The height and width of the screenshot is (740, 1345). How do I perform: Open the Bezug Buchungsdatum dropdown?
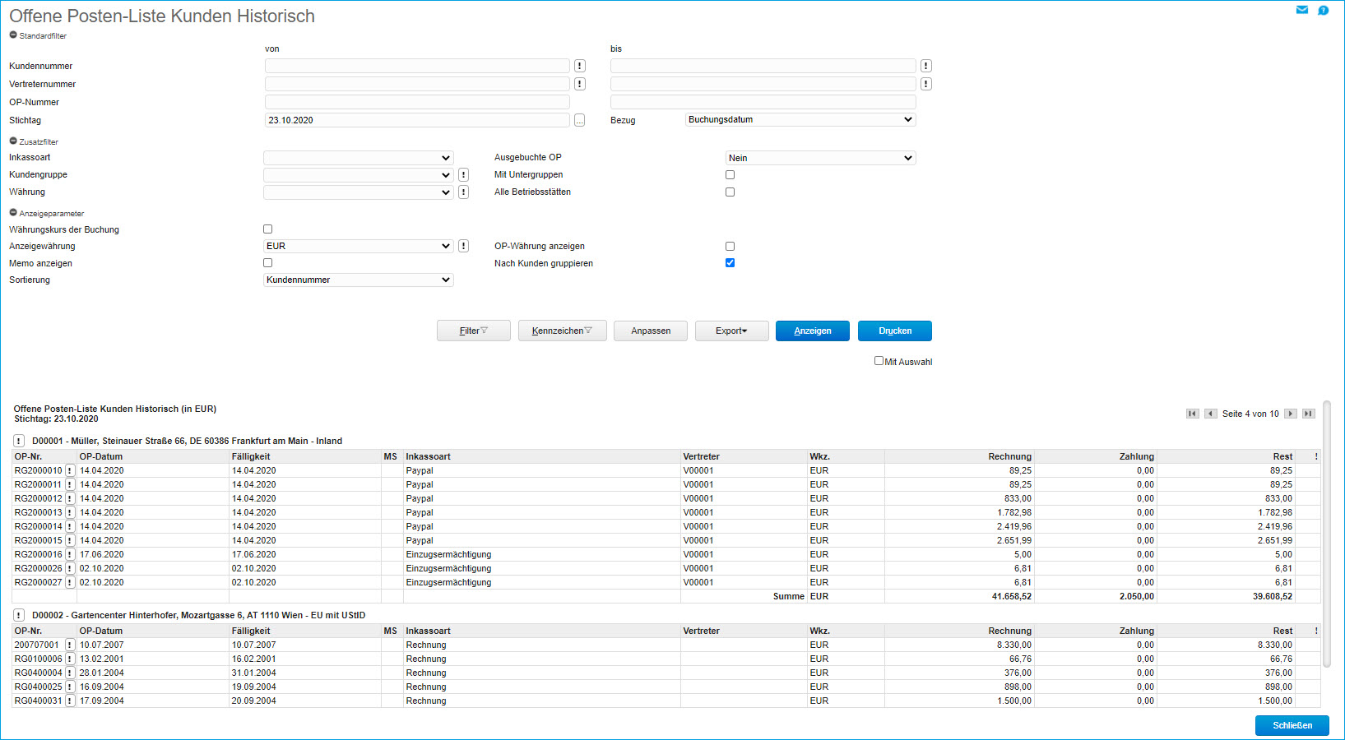coord(800,120)
